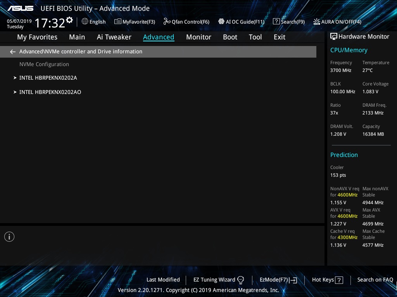Click the 1.083 V core voltage value
This screenshot has width=397, height=297.
[x=370, y=92]
